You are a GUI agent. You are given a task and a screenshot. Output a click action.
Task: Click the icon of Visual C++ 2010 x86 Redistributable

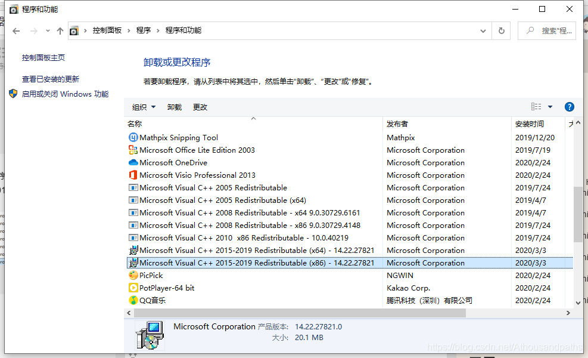133,238
